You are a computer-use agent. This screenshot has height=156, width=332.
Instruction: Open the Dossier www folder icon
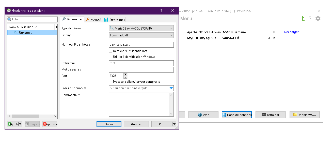[x=304, y=115]
